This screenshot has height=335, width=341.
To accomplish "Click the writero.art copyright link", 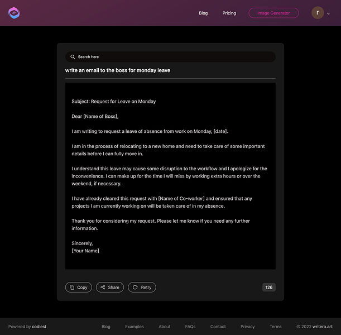I will [x=323, y=327].
